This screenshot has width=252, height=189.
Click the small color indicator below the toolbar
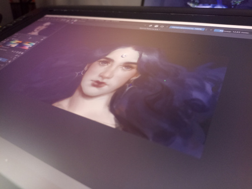(73, 23)
